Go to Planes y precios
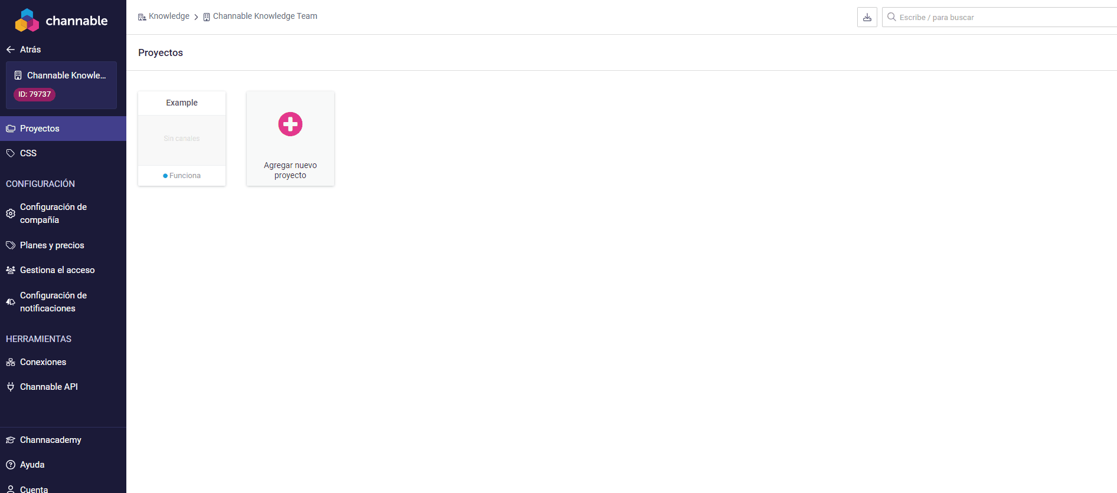Image resolution: width=1117 pixels, height=493 pixels. point(52,245)
